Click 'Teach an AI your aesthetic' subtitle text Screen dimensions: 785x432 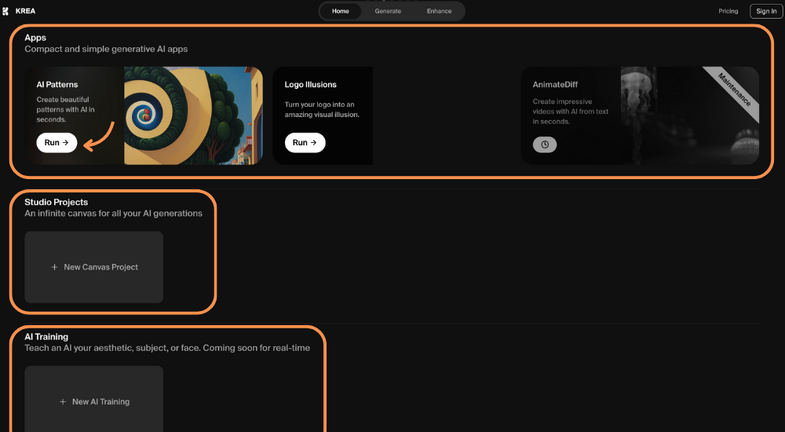click(167, 348)
